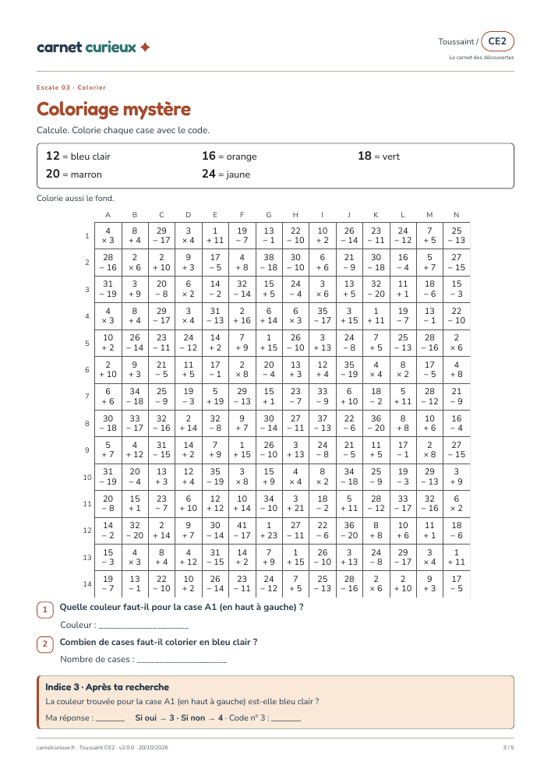
Task: Click the 24 = jaune legend entry
Action: tap(226, 174)
